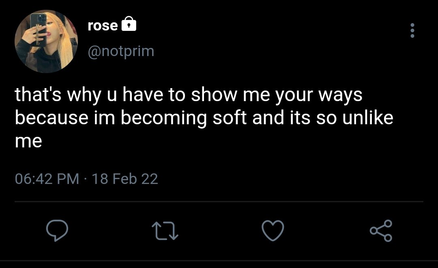Click the padlock protected-account icon
438x268 pixels.
click(x=129, y=24)
